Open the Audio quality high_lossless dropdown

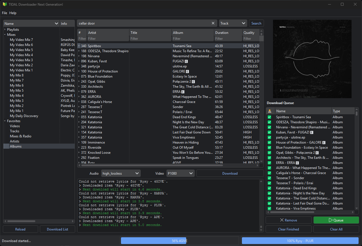click(121, 173)
